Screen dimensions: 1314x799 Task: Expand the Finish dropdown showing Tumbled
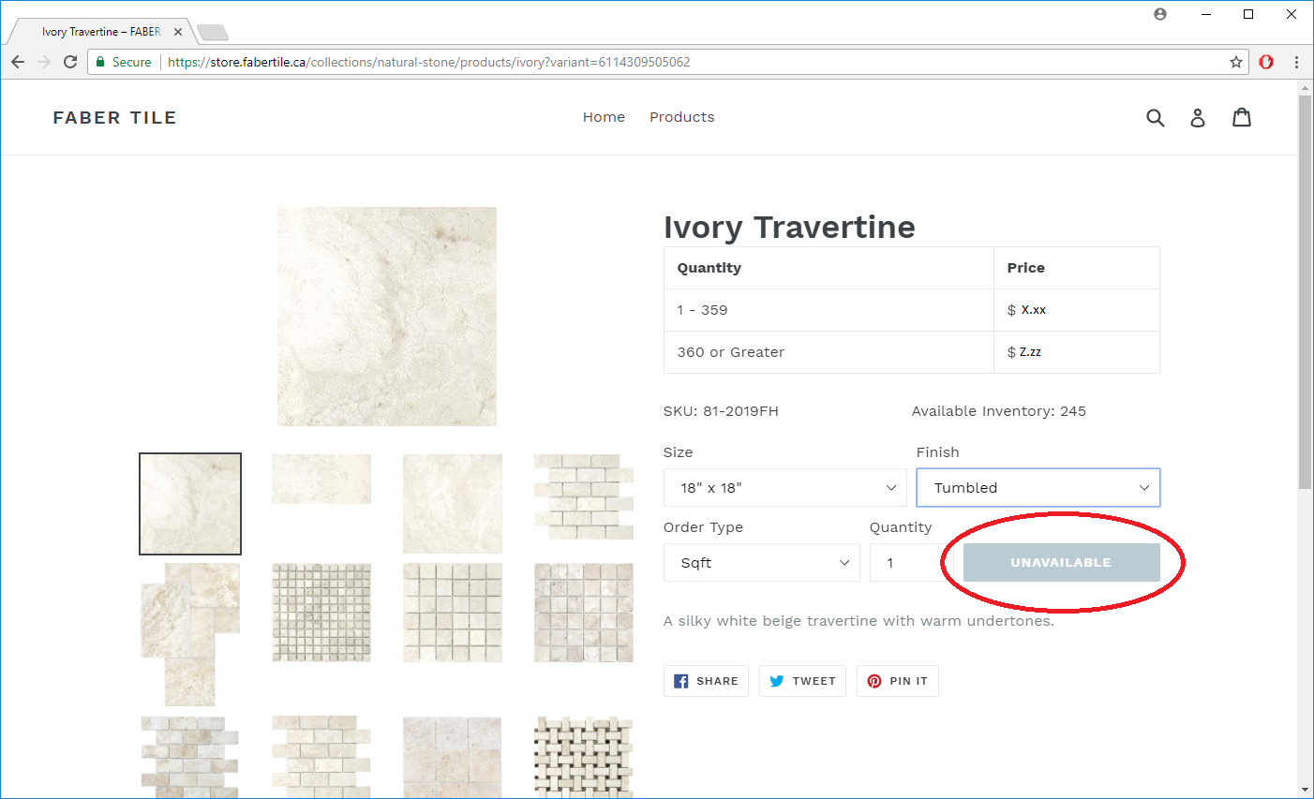pyautogui.click(x=1038, y=488)
